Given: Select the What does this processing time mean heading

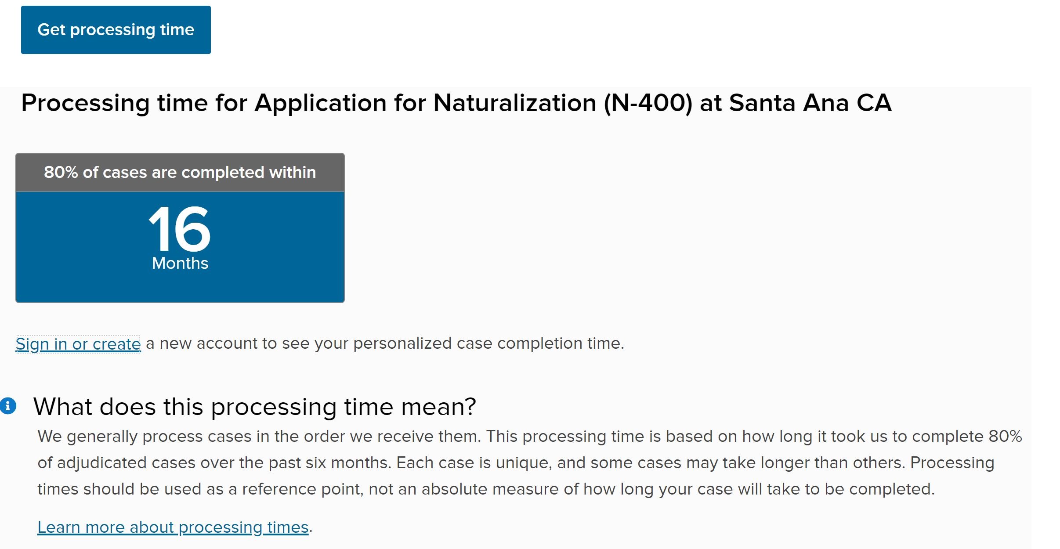Looking at the screenshot, I should (255, 407).
